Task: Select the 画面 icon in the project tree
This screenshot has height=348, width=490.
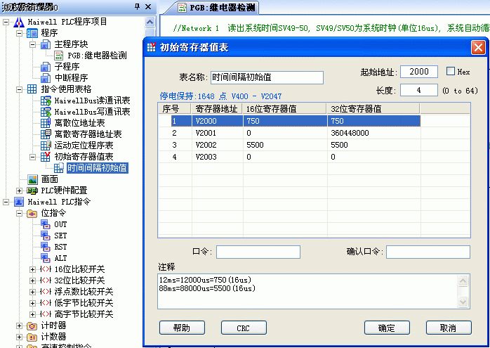Action: tap(32, 179)
